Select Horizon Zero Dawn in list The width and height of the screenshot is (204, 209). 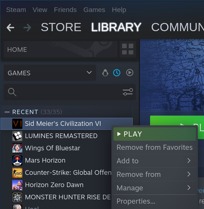coord(54,185)
